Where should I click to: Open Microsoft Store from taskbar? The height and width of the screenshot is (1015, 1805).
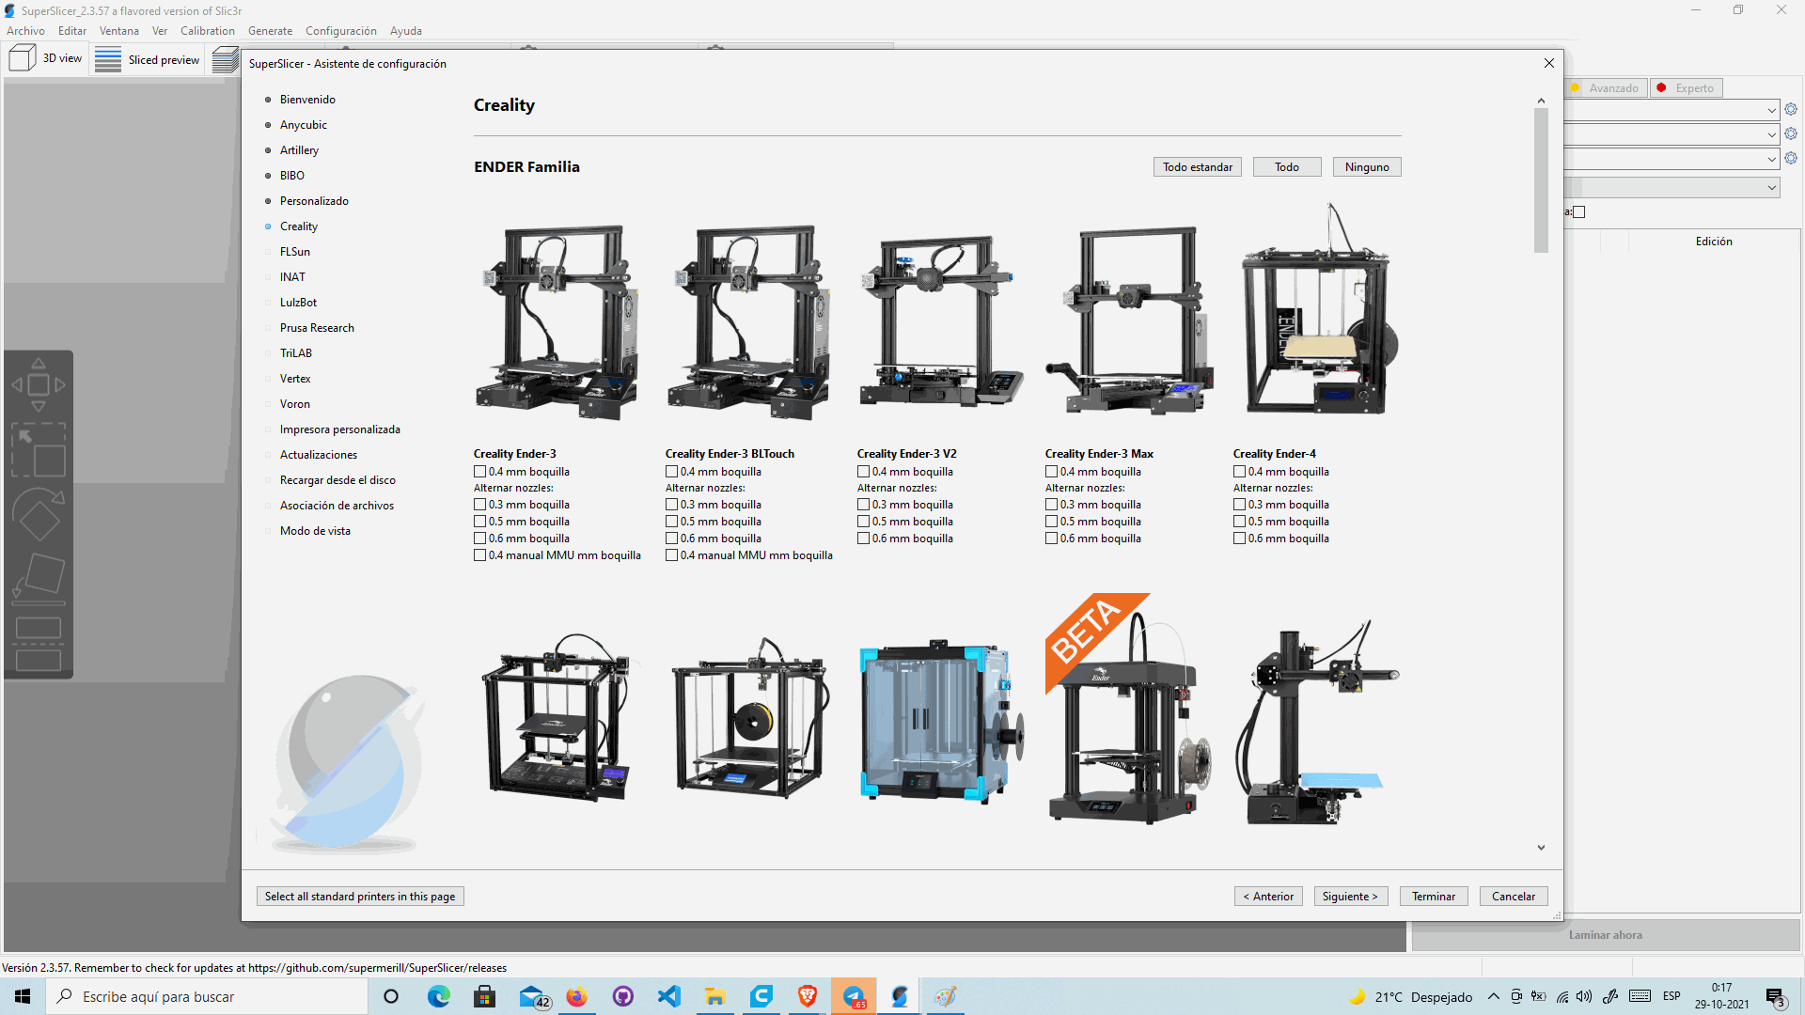[484, 996]
